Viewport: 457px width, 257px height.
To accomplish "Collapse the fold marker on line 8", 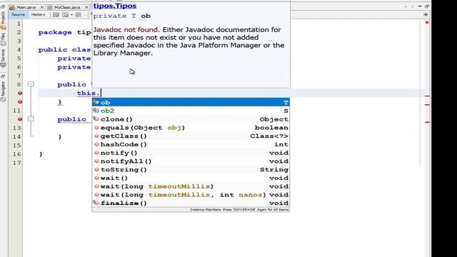I will click(31, 84).
